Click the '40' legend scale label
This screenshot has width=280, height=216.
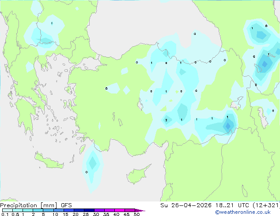[x=117, y=214]
